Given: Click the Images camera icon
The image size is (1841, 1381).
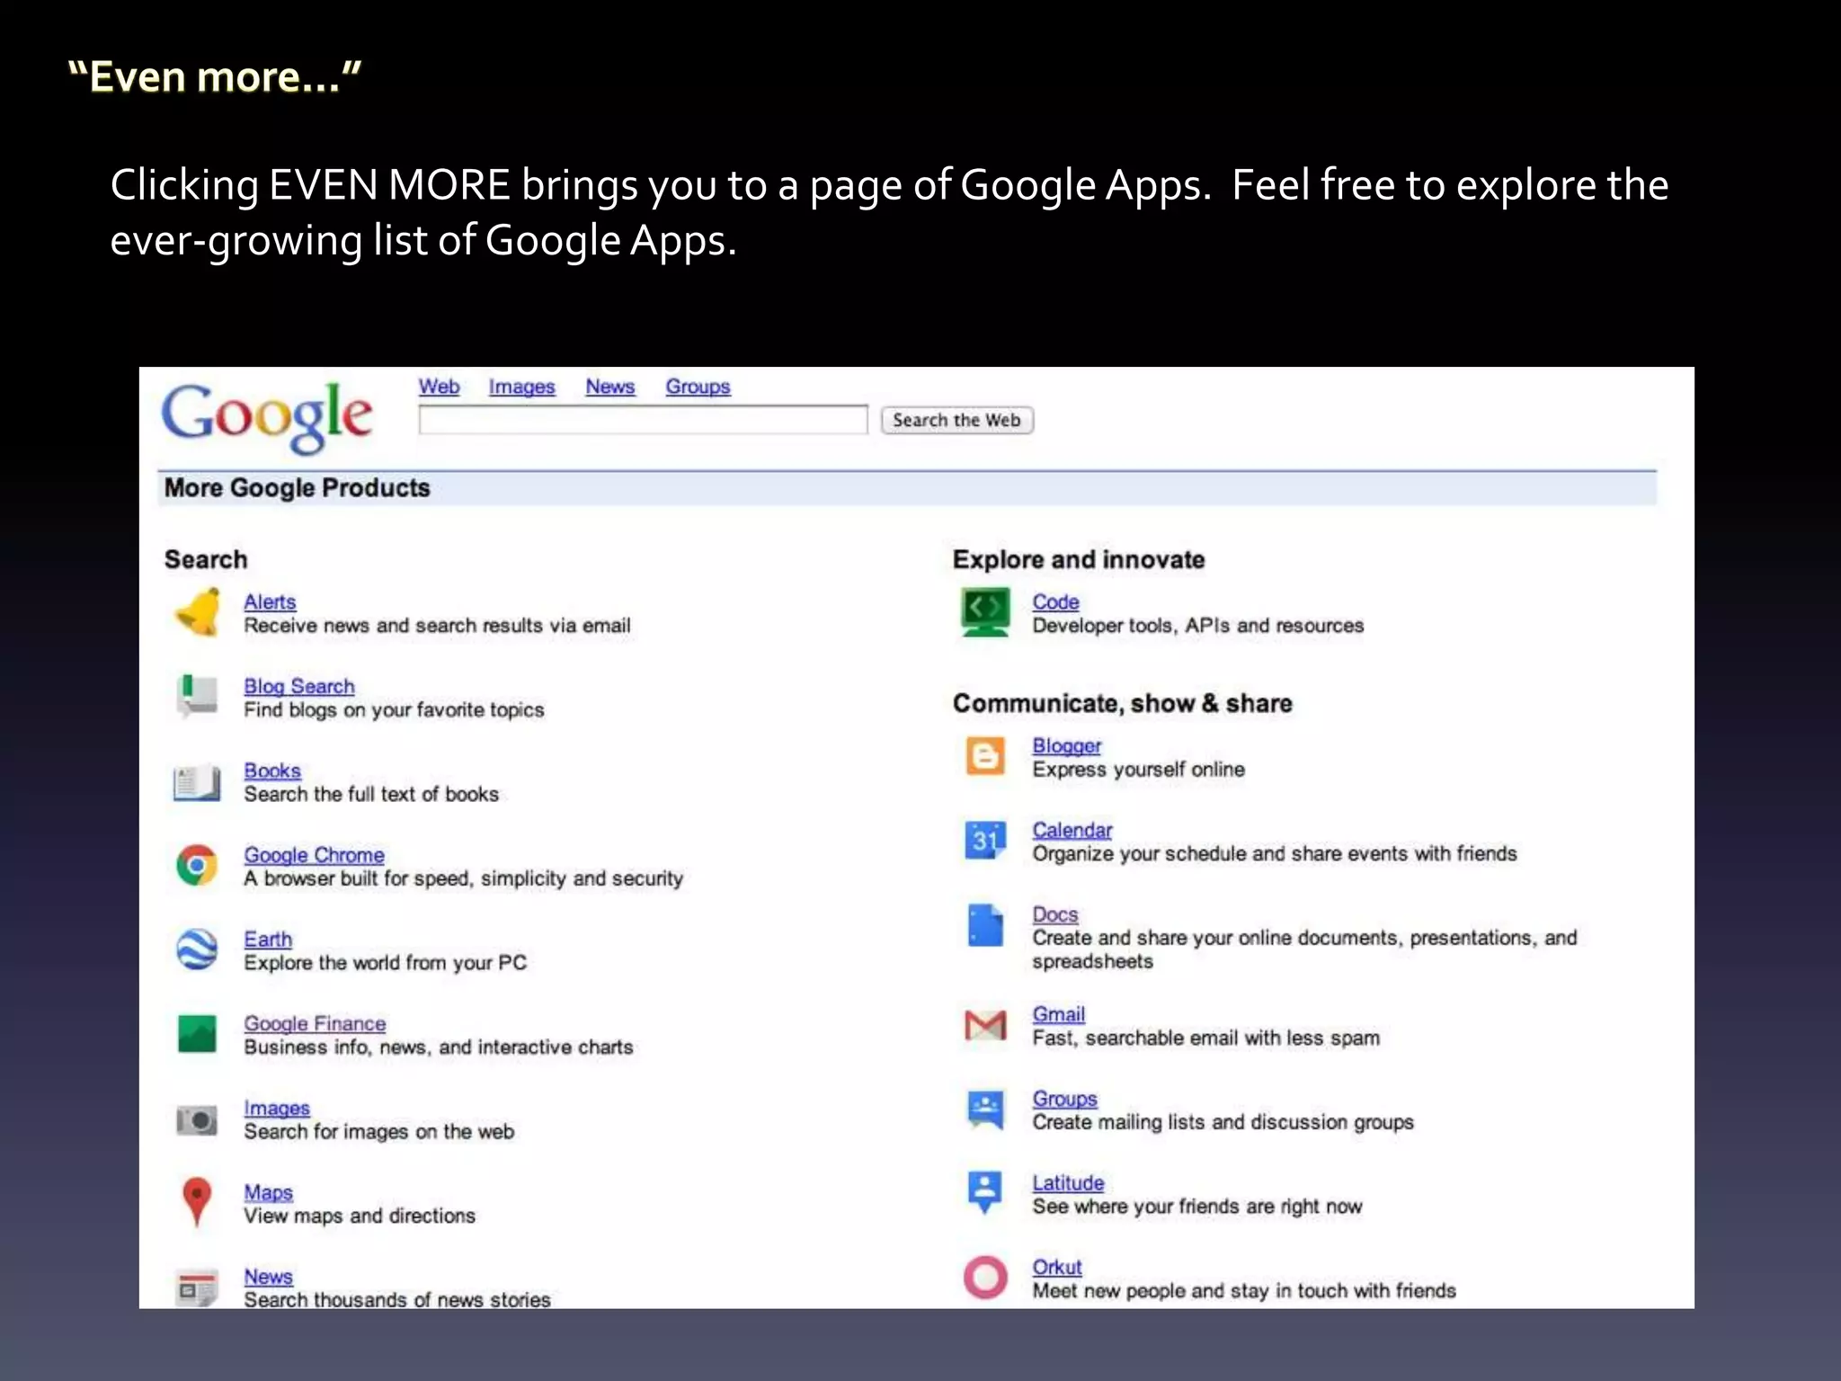Looking at the screenshot, I should tap(197, 1120).
